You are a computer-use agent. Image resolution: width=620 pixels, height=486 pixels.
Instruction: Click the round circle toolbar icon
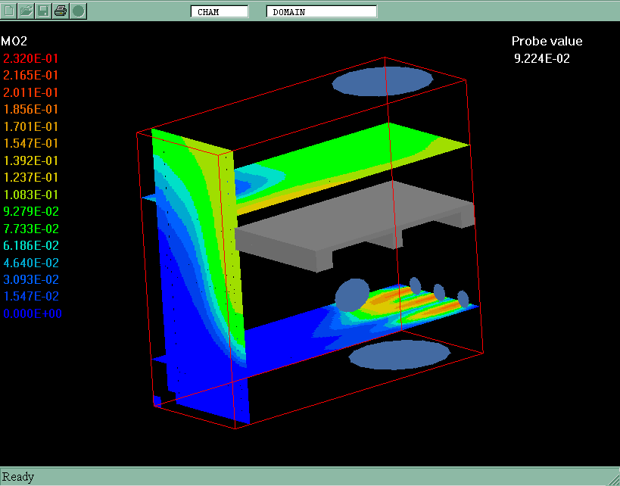pos(78,11)
